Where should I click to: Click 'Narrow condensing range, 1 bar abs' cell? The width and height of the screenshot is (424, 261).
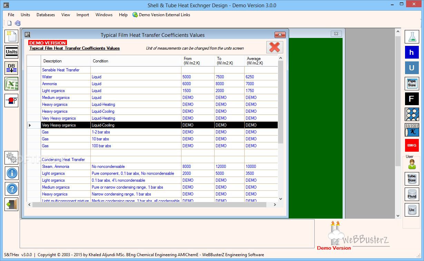(x=136, y=194)
